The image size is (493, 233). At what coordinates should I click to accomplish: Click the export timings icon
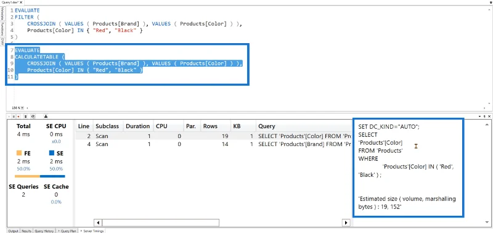46,116
